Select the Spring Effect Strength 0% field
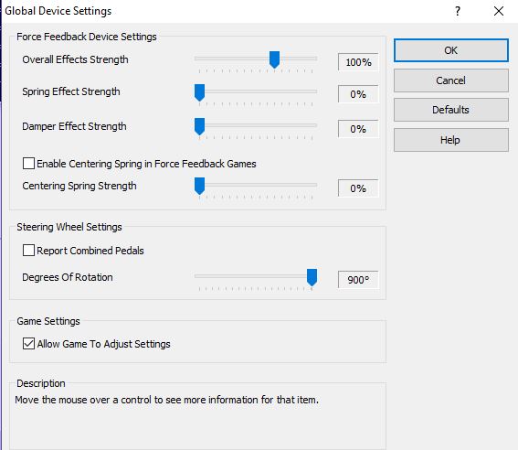Viewport: 518px width, 450px height. click(358, 94)
